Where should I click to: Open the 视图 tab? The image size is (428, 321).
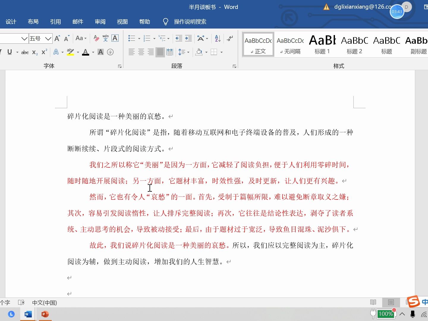[x=122, y=22]
